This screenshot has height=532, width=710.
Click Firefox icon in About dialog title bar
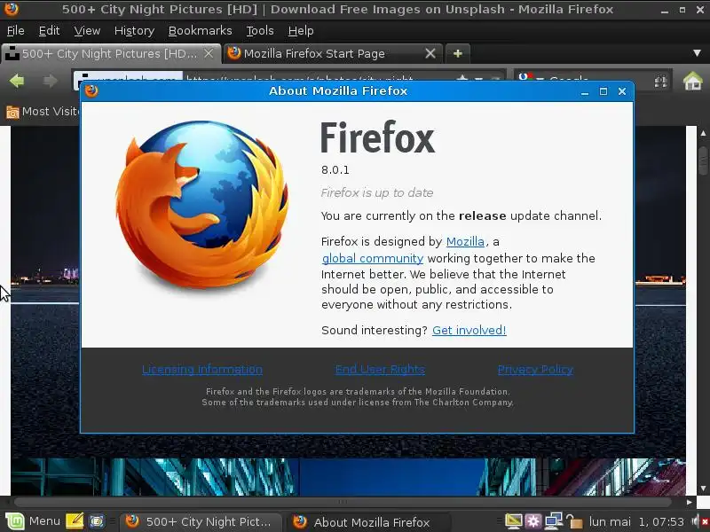tap(91, 91)
